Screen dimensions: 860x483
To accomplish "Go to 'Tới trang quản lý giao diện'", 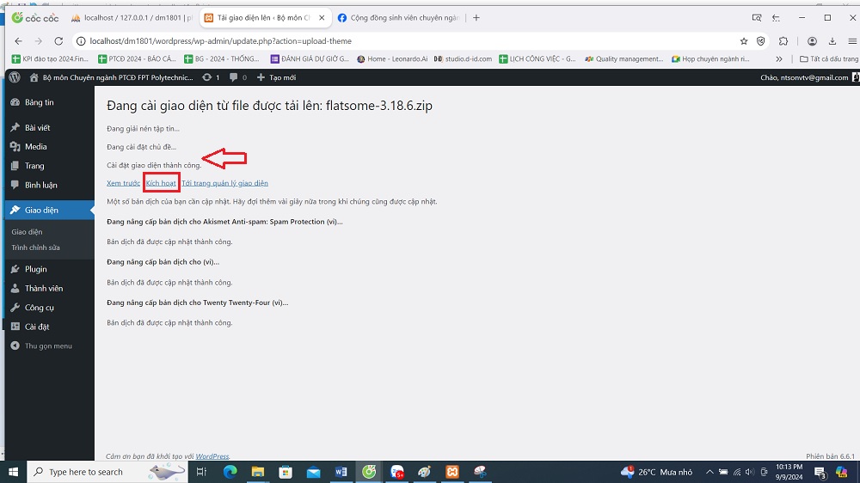I will [224, 183].
